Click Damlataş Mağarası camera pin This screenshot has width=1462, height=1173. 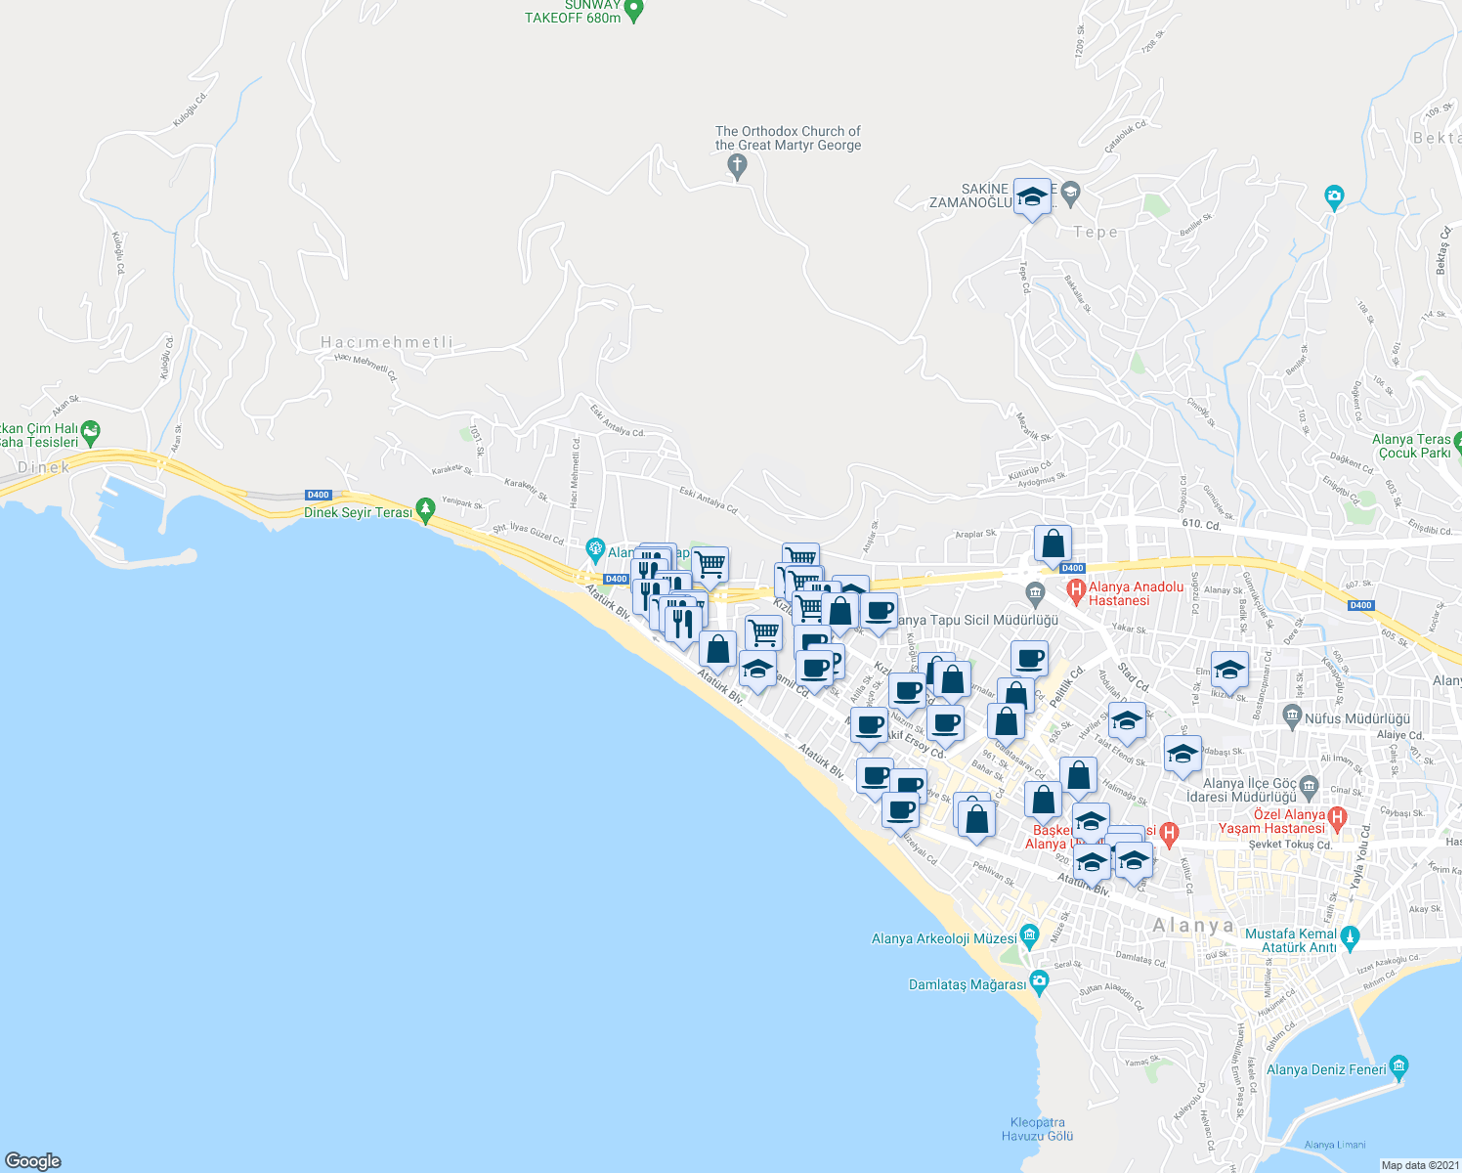(x=1039, y=981)
